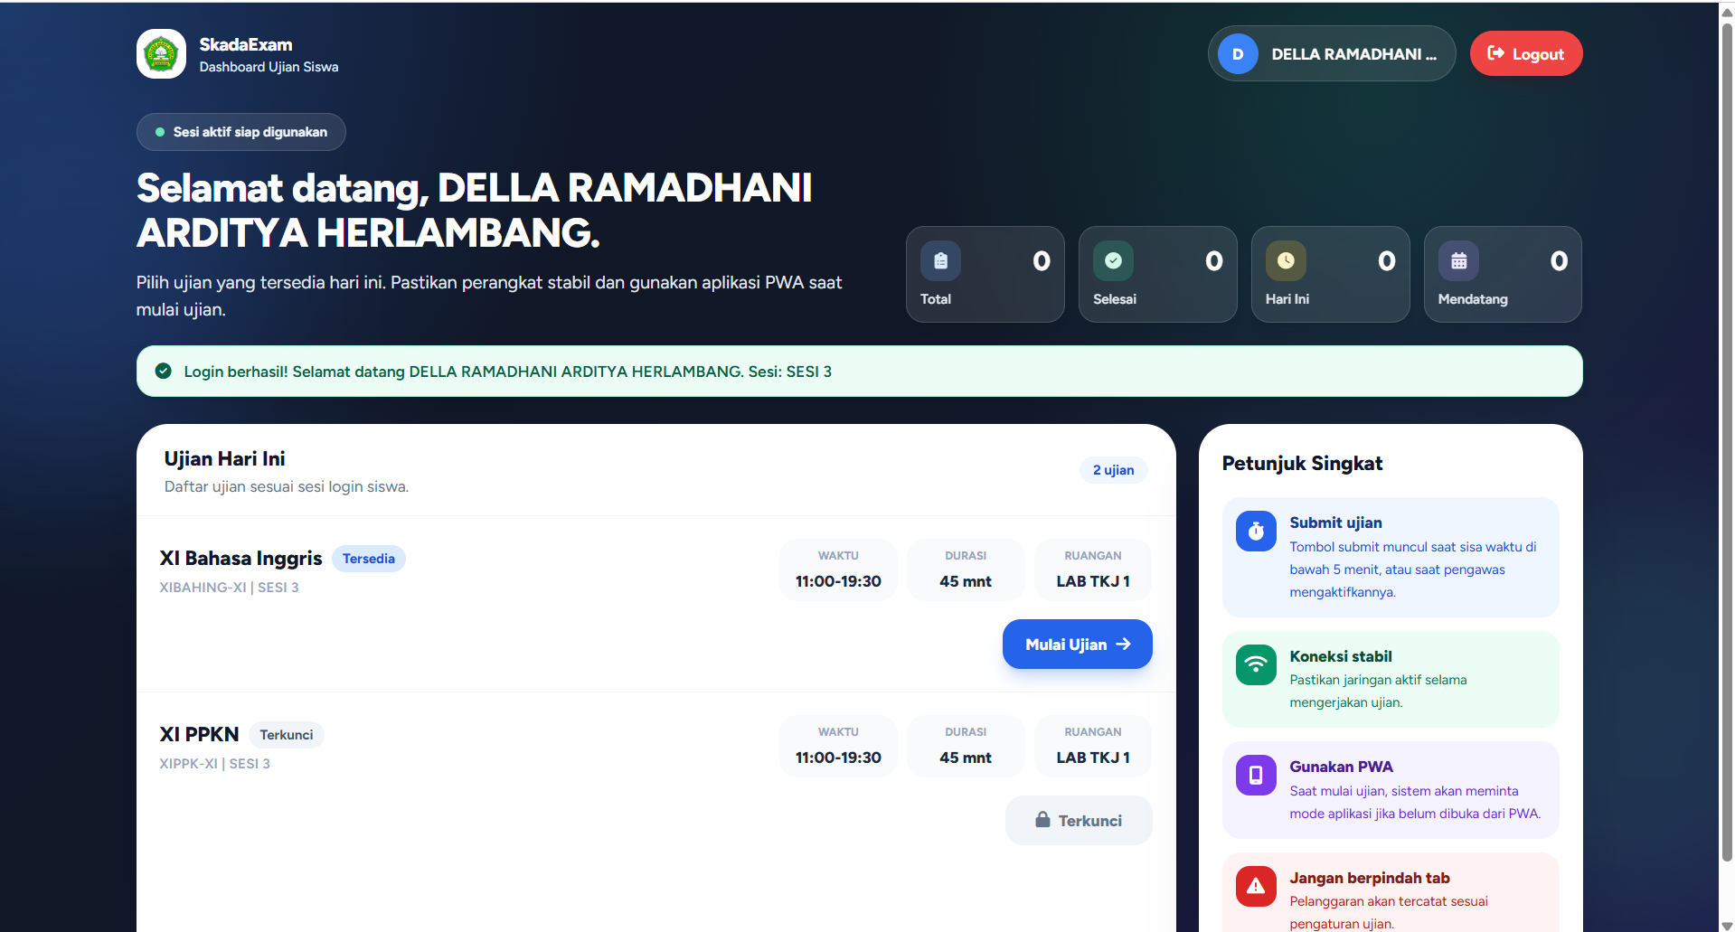Click the Selesai green checkmark icon
This screenshot has width=1735, height=932.
pos(1113,261)
